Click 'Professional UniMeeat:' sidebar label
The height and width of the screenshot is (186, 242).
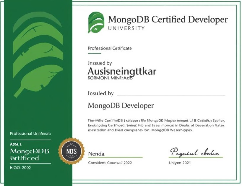pyautogui.click(x=30, y=133)
